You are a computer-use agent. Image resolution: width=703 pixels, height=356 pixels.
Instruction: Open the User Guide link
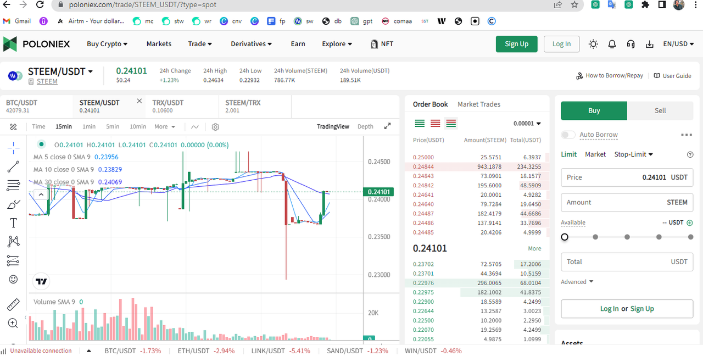(672, 76)
